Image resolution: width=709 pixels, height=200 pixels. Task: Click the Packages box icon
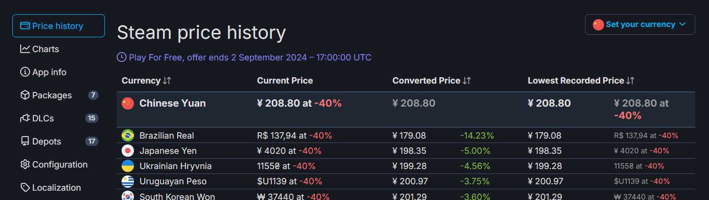pyautogui.click(x=25, y=95)
